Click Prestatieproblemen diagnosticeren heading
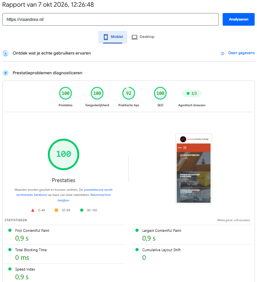This screenshot has width=257, height=282. 47,73
